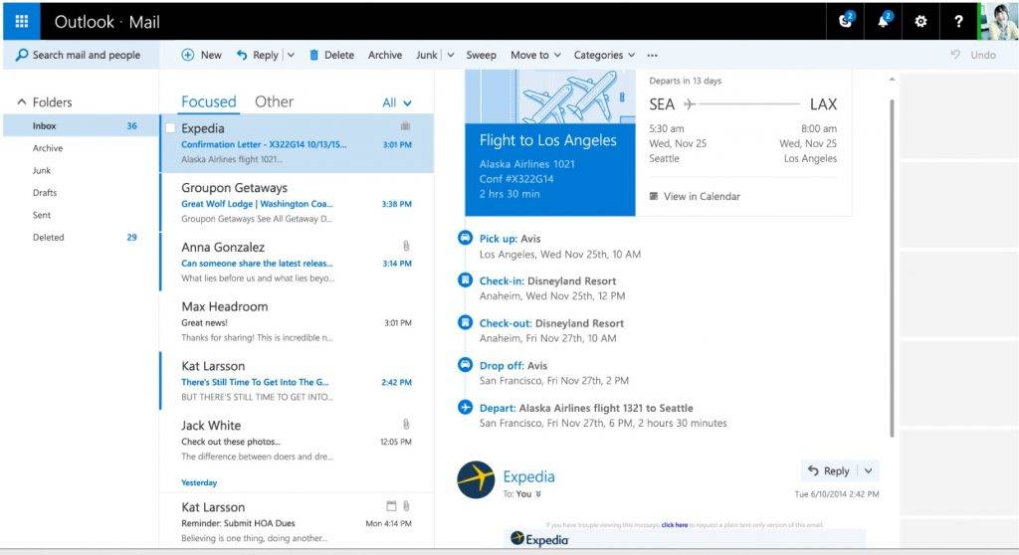
Task: Open the Groupon Getaways email
Action: pyautogui.click(x=297, y=203)
